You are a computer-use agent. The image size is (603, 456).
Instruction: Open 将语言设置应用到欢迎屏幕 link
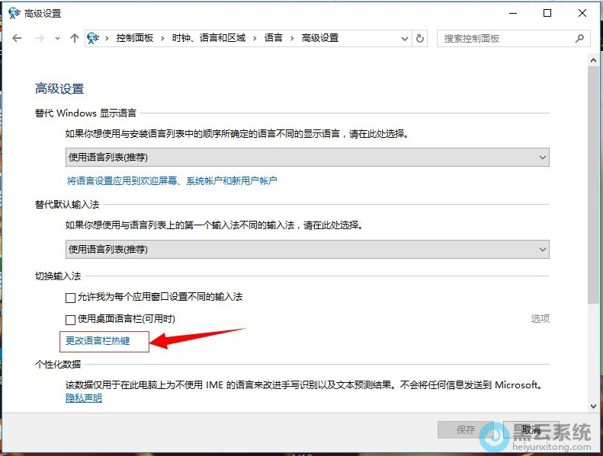coord(172,180)
